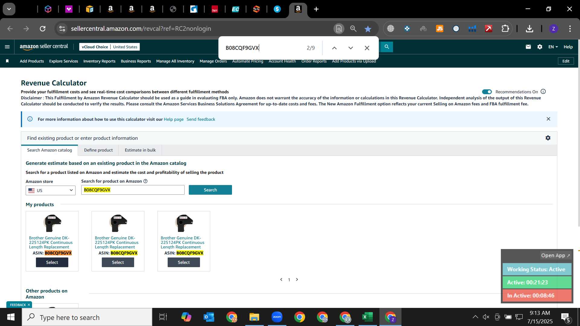Switch to Search Amazon catalog tab
The height and width of the screenshot is (326, 580).
pyautogui.click(x=50, y=150)
